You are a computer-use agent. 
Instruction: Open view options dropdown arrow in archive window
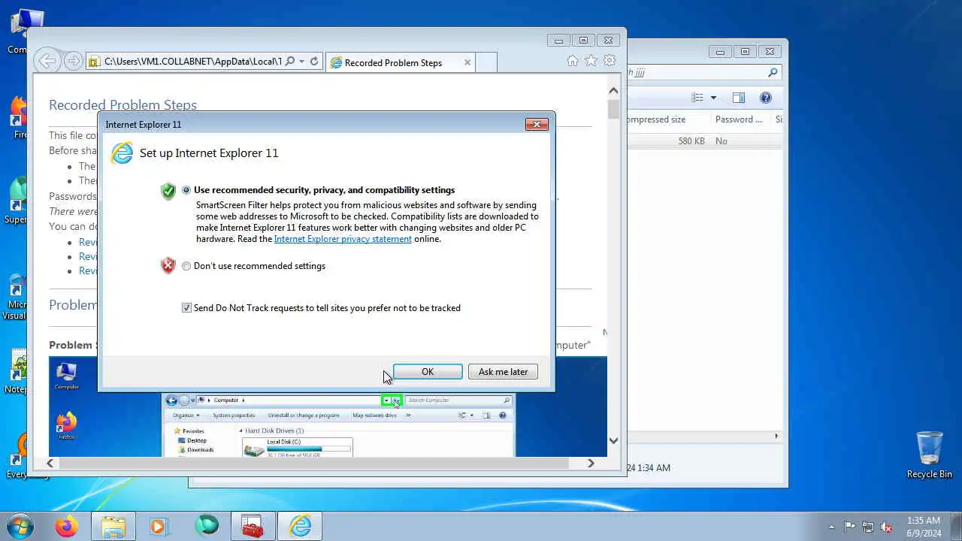[713, 98]
